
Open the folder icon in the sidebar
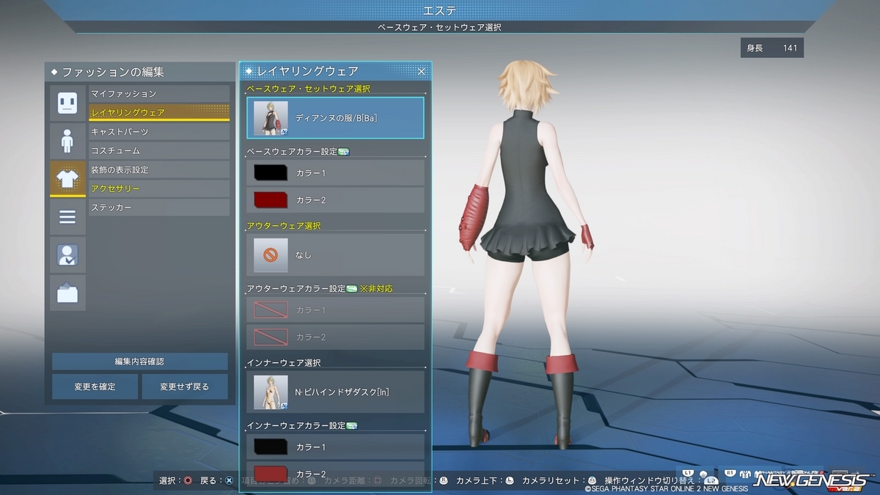click(x=67, y=293)
